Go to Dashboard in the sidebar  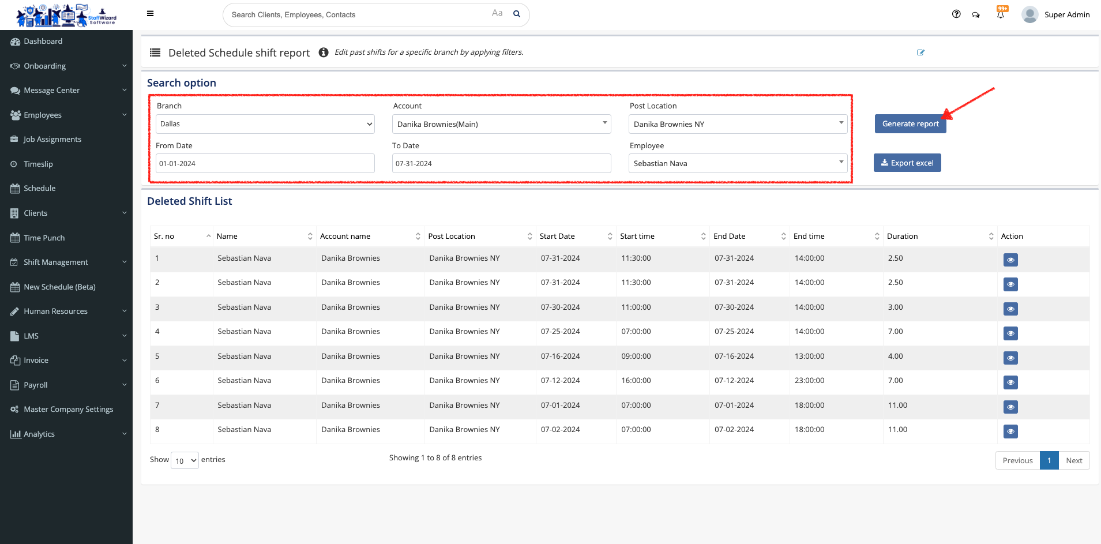pyautogui.click(x=43, y=42)
